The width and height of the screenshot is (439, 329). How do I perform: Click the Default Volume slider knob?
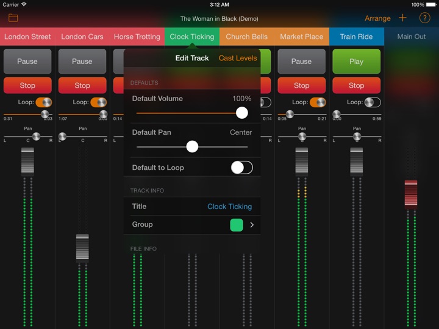click(242, 113)
